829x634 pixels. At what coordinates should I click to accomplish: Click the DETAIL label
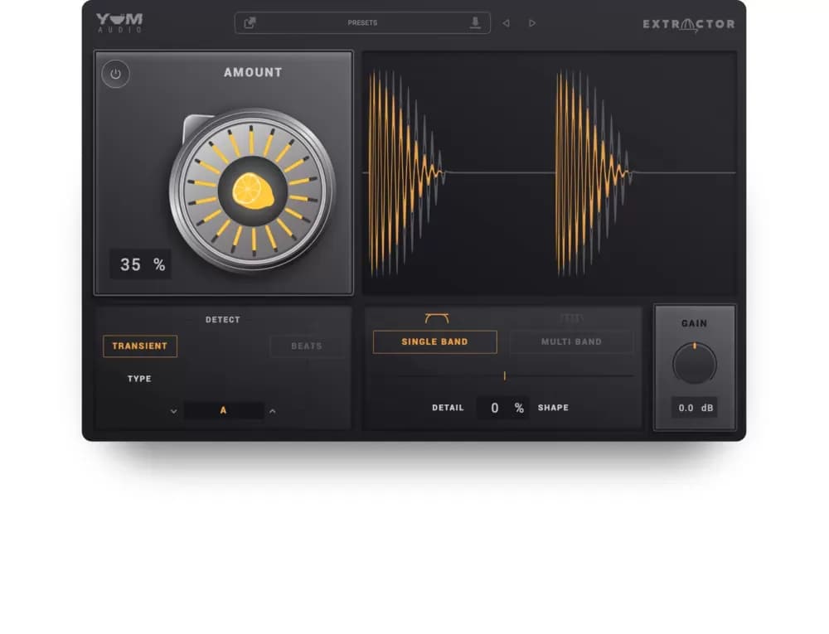pos(448,408)
